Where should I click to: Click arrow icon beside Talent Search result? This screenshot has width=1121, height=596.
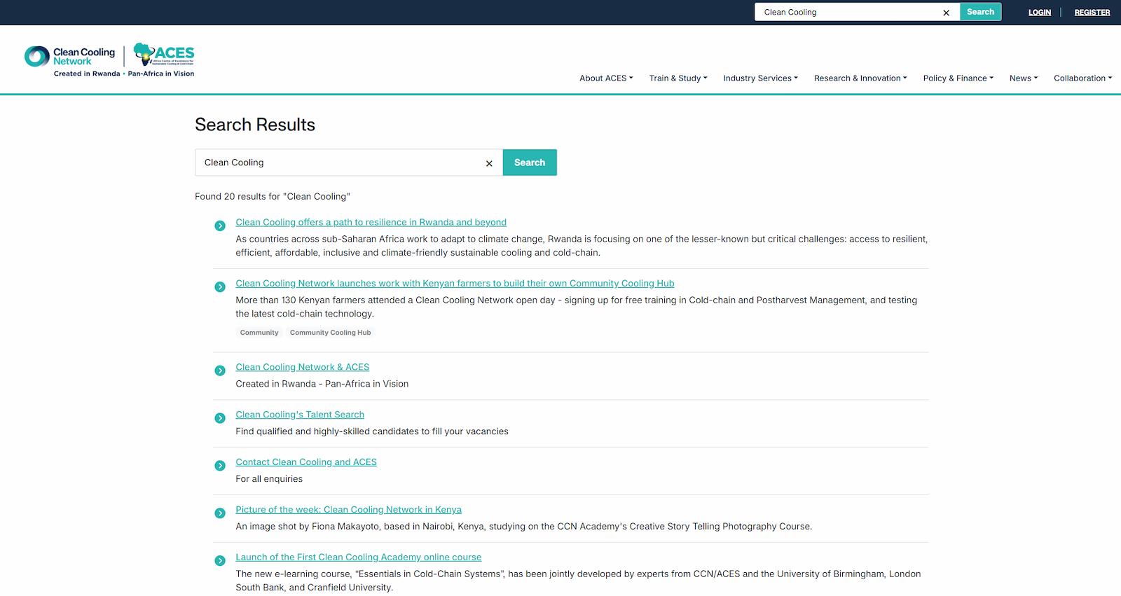coord(220,418)
